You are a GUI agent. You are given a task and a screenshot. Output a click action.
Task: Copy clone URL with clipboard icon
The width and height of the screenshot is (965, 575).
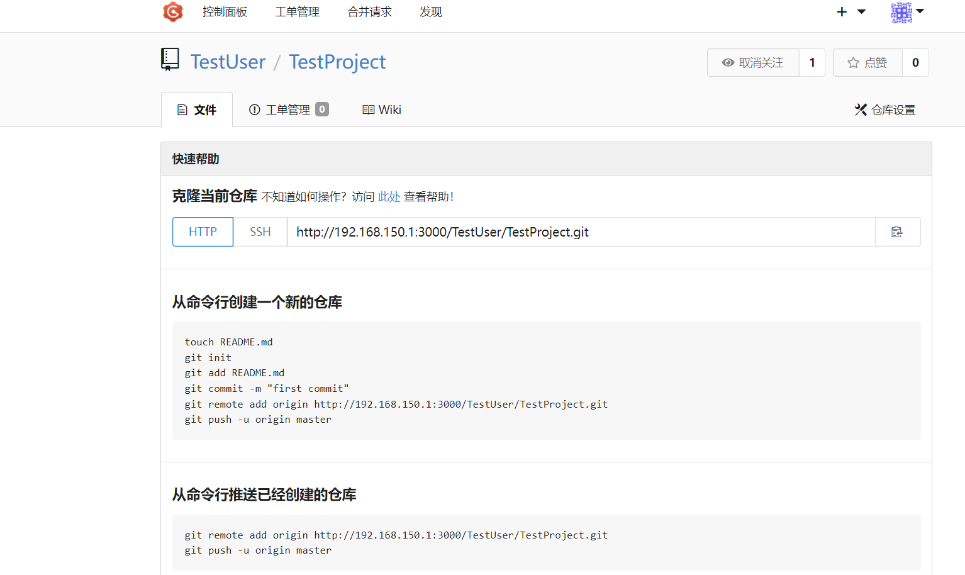click(x=897, y=232)
